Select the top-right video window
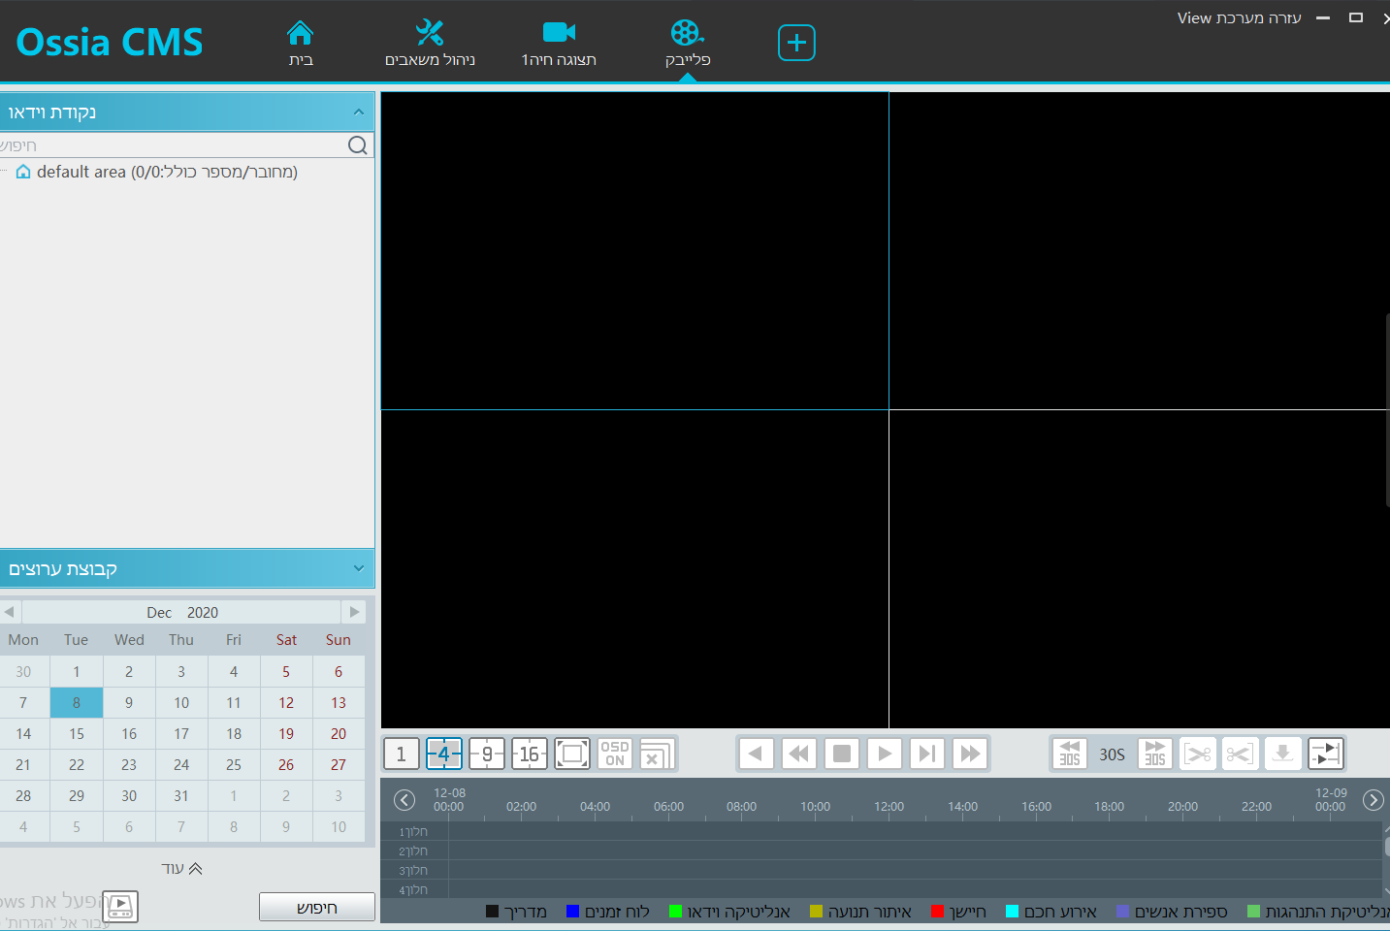This screenshot has height=931, width=1390. click(x=1139, y=250)
